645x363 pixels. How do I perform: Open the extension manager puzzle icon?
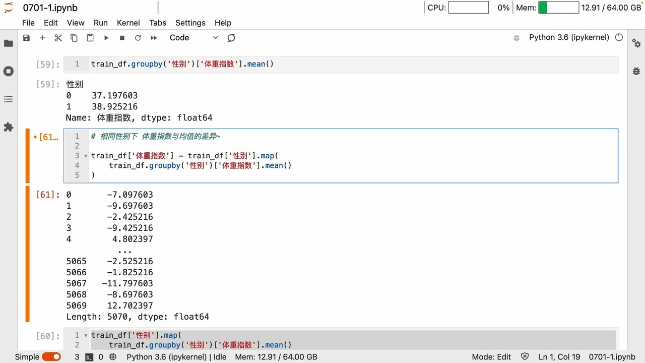click(x=9, y=127)
